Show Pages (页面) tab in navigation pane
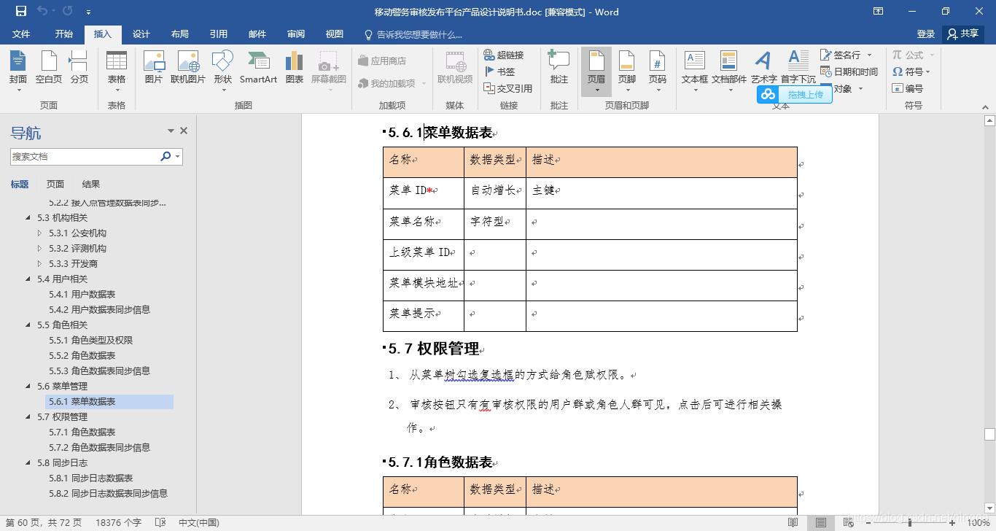Viewport: 996px width, 531px height. pos(55,185)
